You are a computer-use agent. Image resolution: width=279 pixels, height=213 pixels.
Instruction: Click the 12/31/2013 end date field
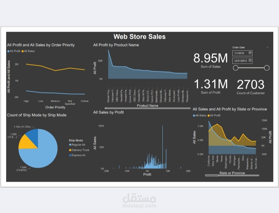tap(242, 61)
